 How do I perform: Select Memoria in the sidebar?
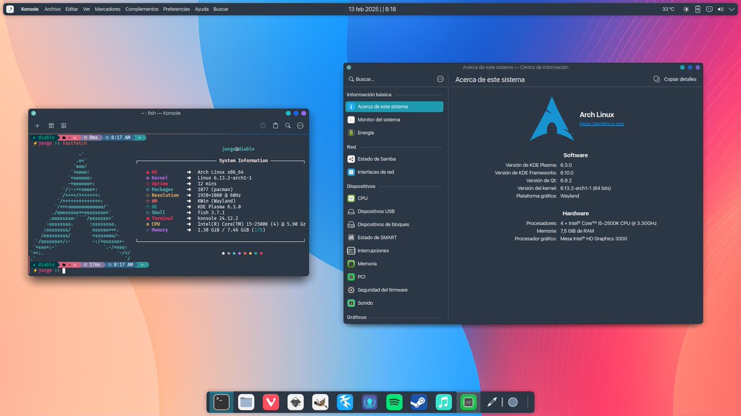[394, 264]
